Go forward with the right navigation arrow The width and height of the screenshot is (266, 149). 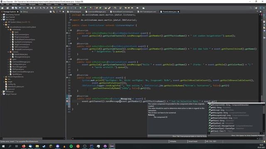click(x=138, y=8)
